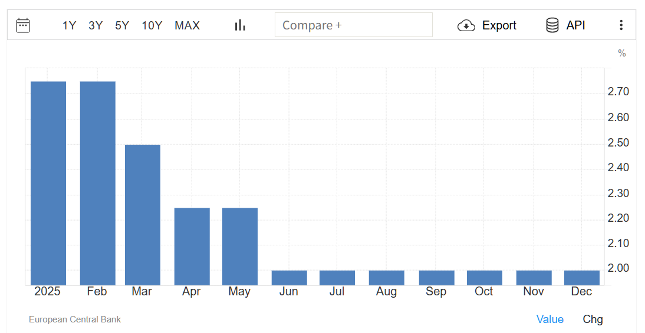
Task: Open the European Central Bank source link
Action: (x=75, y=319)
